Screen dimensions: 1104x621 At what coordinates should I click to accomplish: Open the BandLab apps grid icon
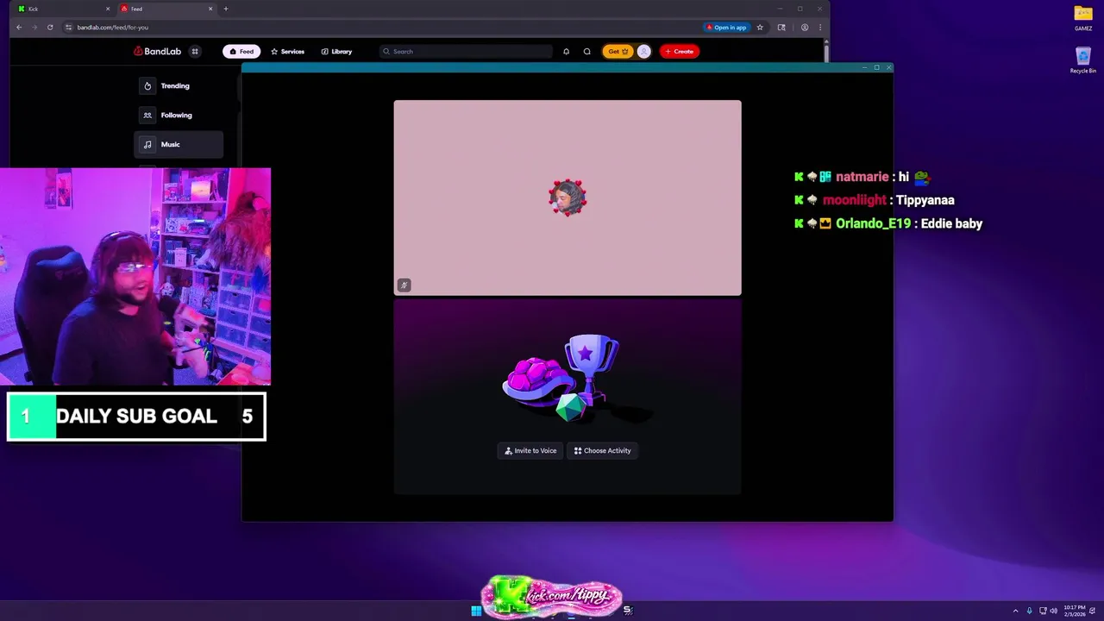point(195,52)
